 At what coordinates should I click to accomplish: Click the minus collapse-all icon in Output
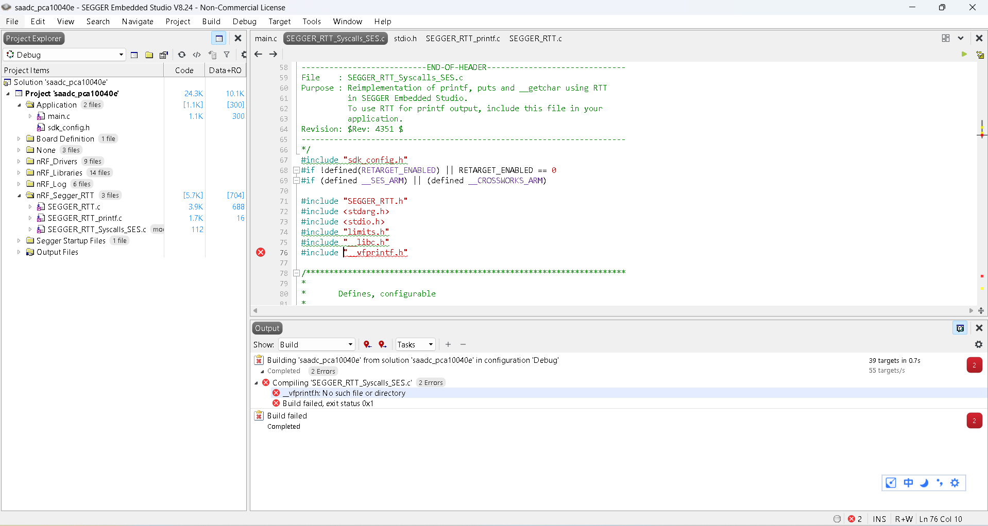(x=463, y=344)
